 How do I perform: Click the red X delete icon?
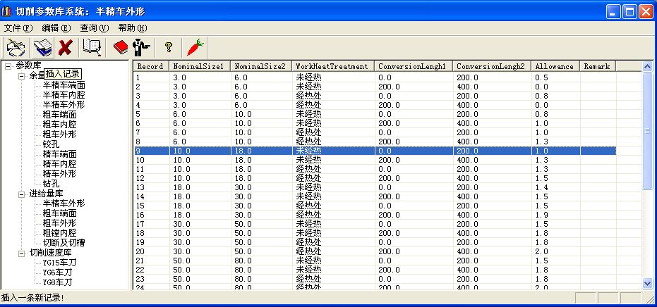click(x=66, y=47)
